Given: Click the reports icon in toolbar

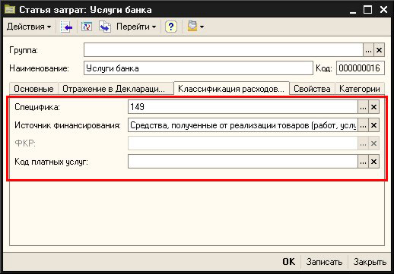Looking at the screenshot, I should coord(192,27).
